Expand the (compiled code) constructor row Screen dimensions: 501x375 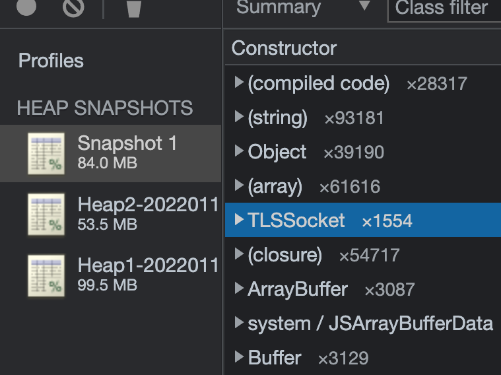point(240,83)
